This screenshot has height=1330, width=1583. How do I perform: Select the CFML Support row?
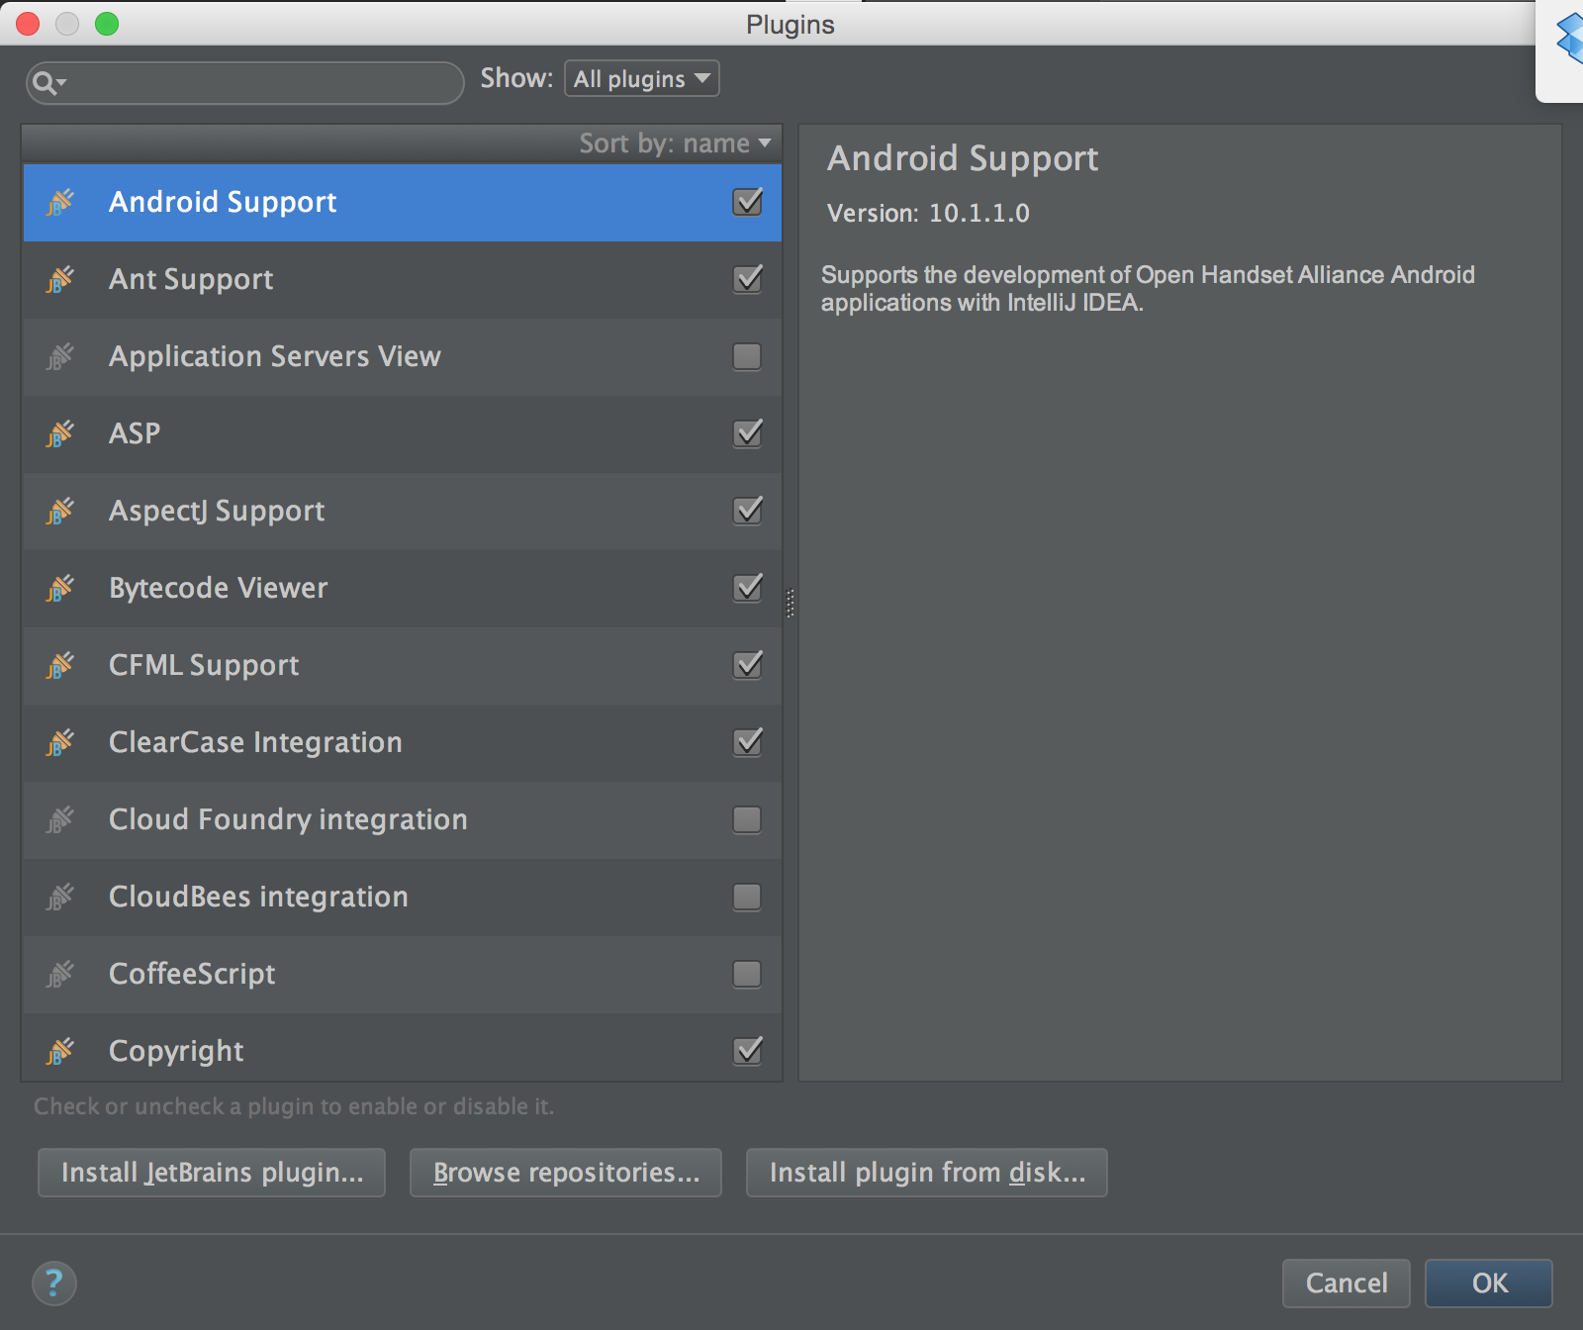pos(402,665)
